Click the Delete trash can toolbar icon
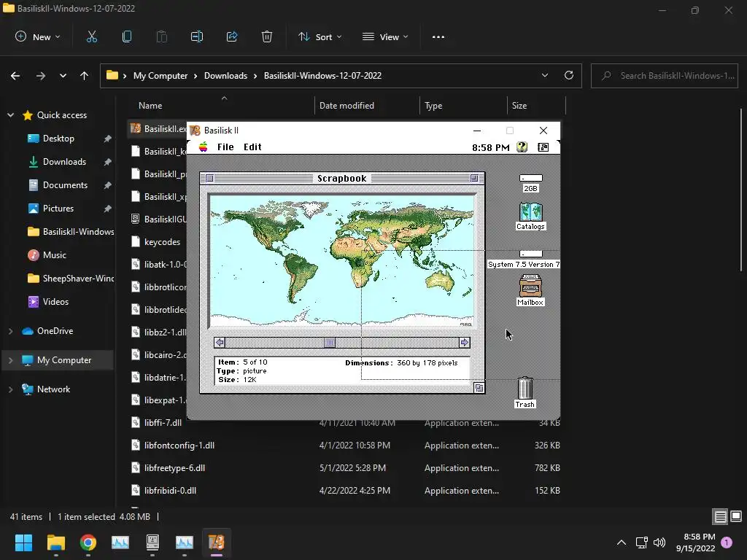 coord(267,36)
